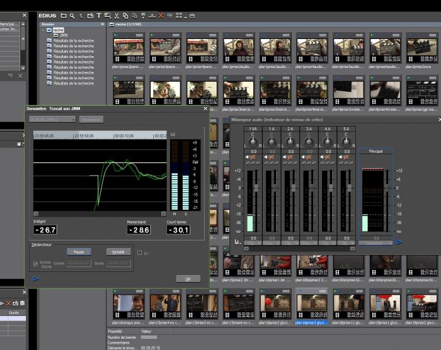Viewport: 441px width, 350px height.
Task: Click the meter settings icon in audio mixer
Action: click(x=238, y=241)
